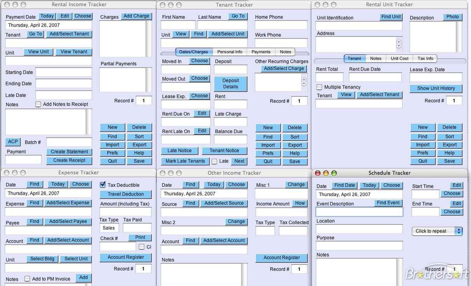The width and height of the screenshot is (471, 286).
Task: Click inside the Batch # input field
Action: tap(69, 142)
